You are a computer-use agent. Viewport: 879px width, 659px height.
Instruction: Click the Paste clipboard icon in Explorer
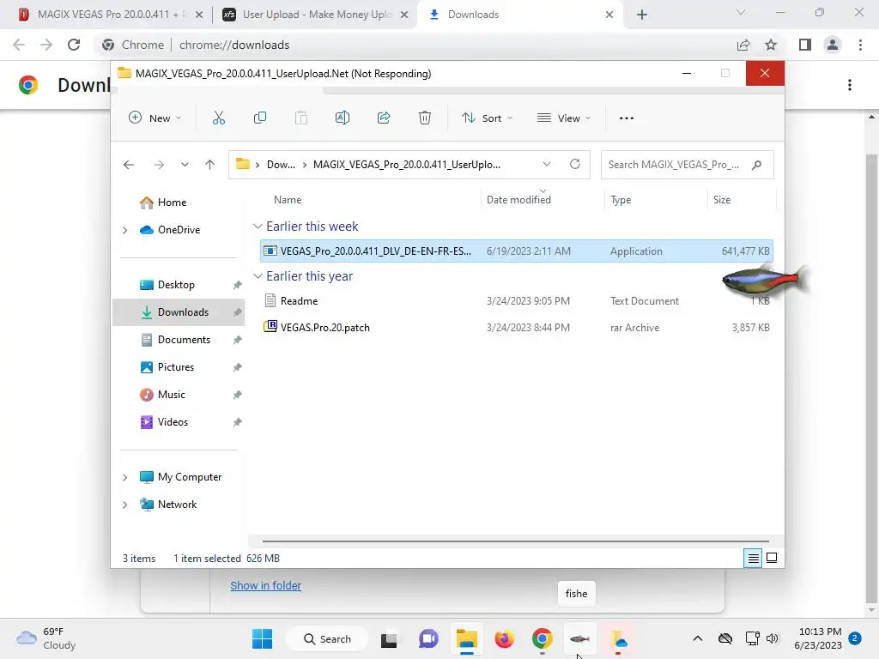click(301, 118)
